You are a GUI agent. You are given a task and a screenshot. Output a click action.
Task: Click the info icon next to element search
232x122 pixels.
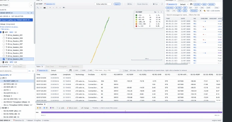click(33, 71)
